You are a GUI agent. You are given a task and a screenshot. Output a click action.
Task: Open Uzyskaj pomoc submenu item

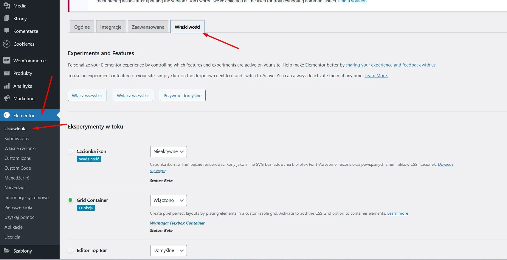pos(19,217)
